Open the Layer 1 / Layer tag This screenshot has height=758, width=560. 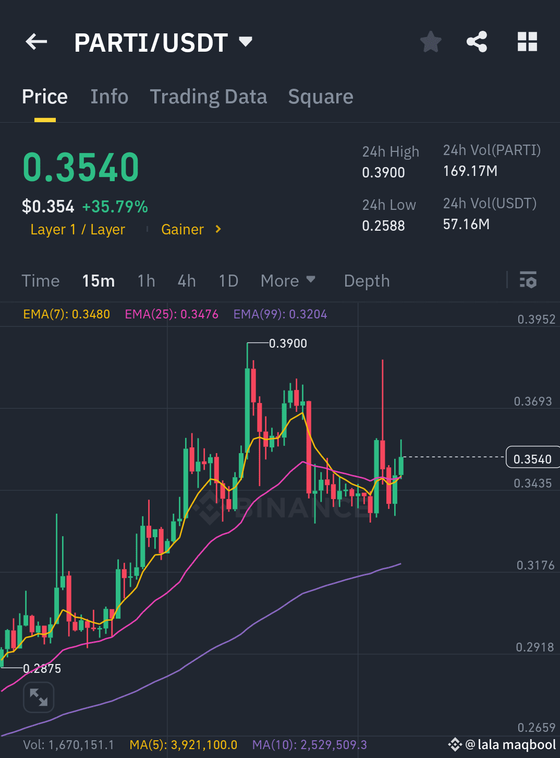(78, 229)
